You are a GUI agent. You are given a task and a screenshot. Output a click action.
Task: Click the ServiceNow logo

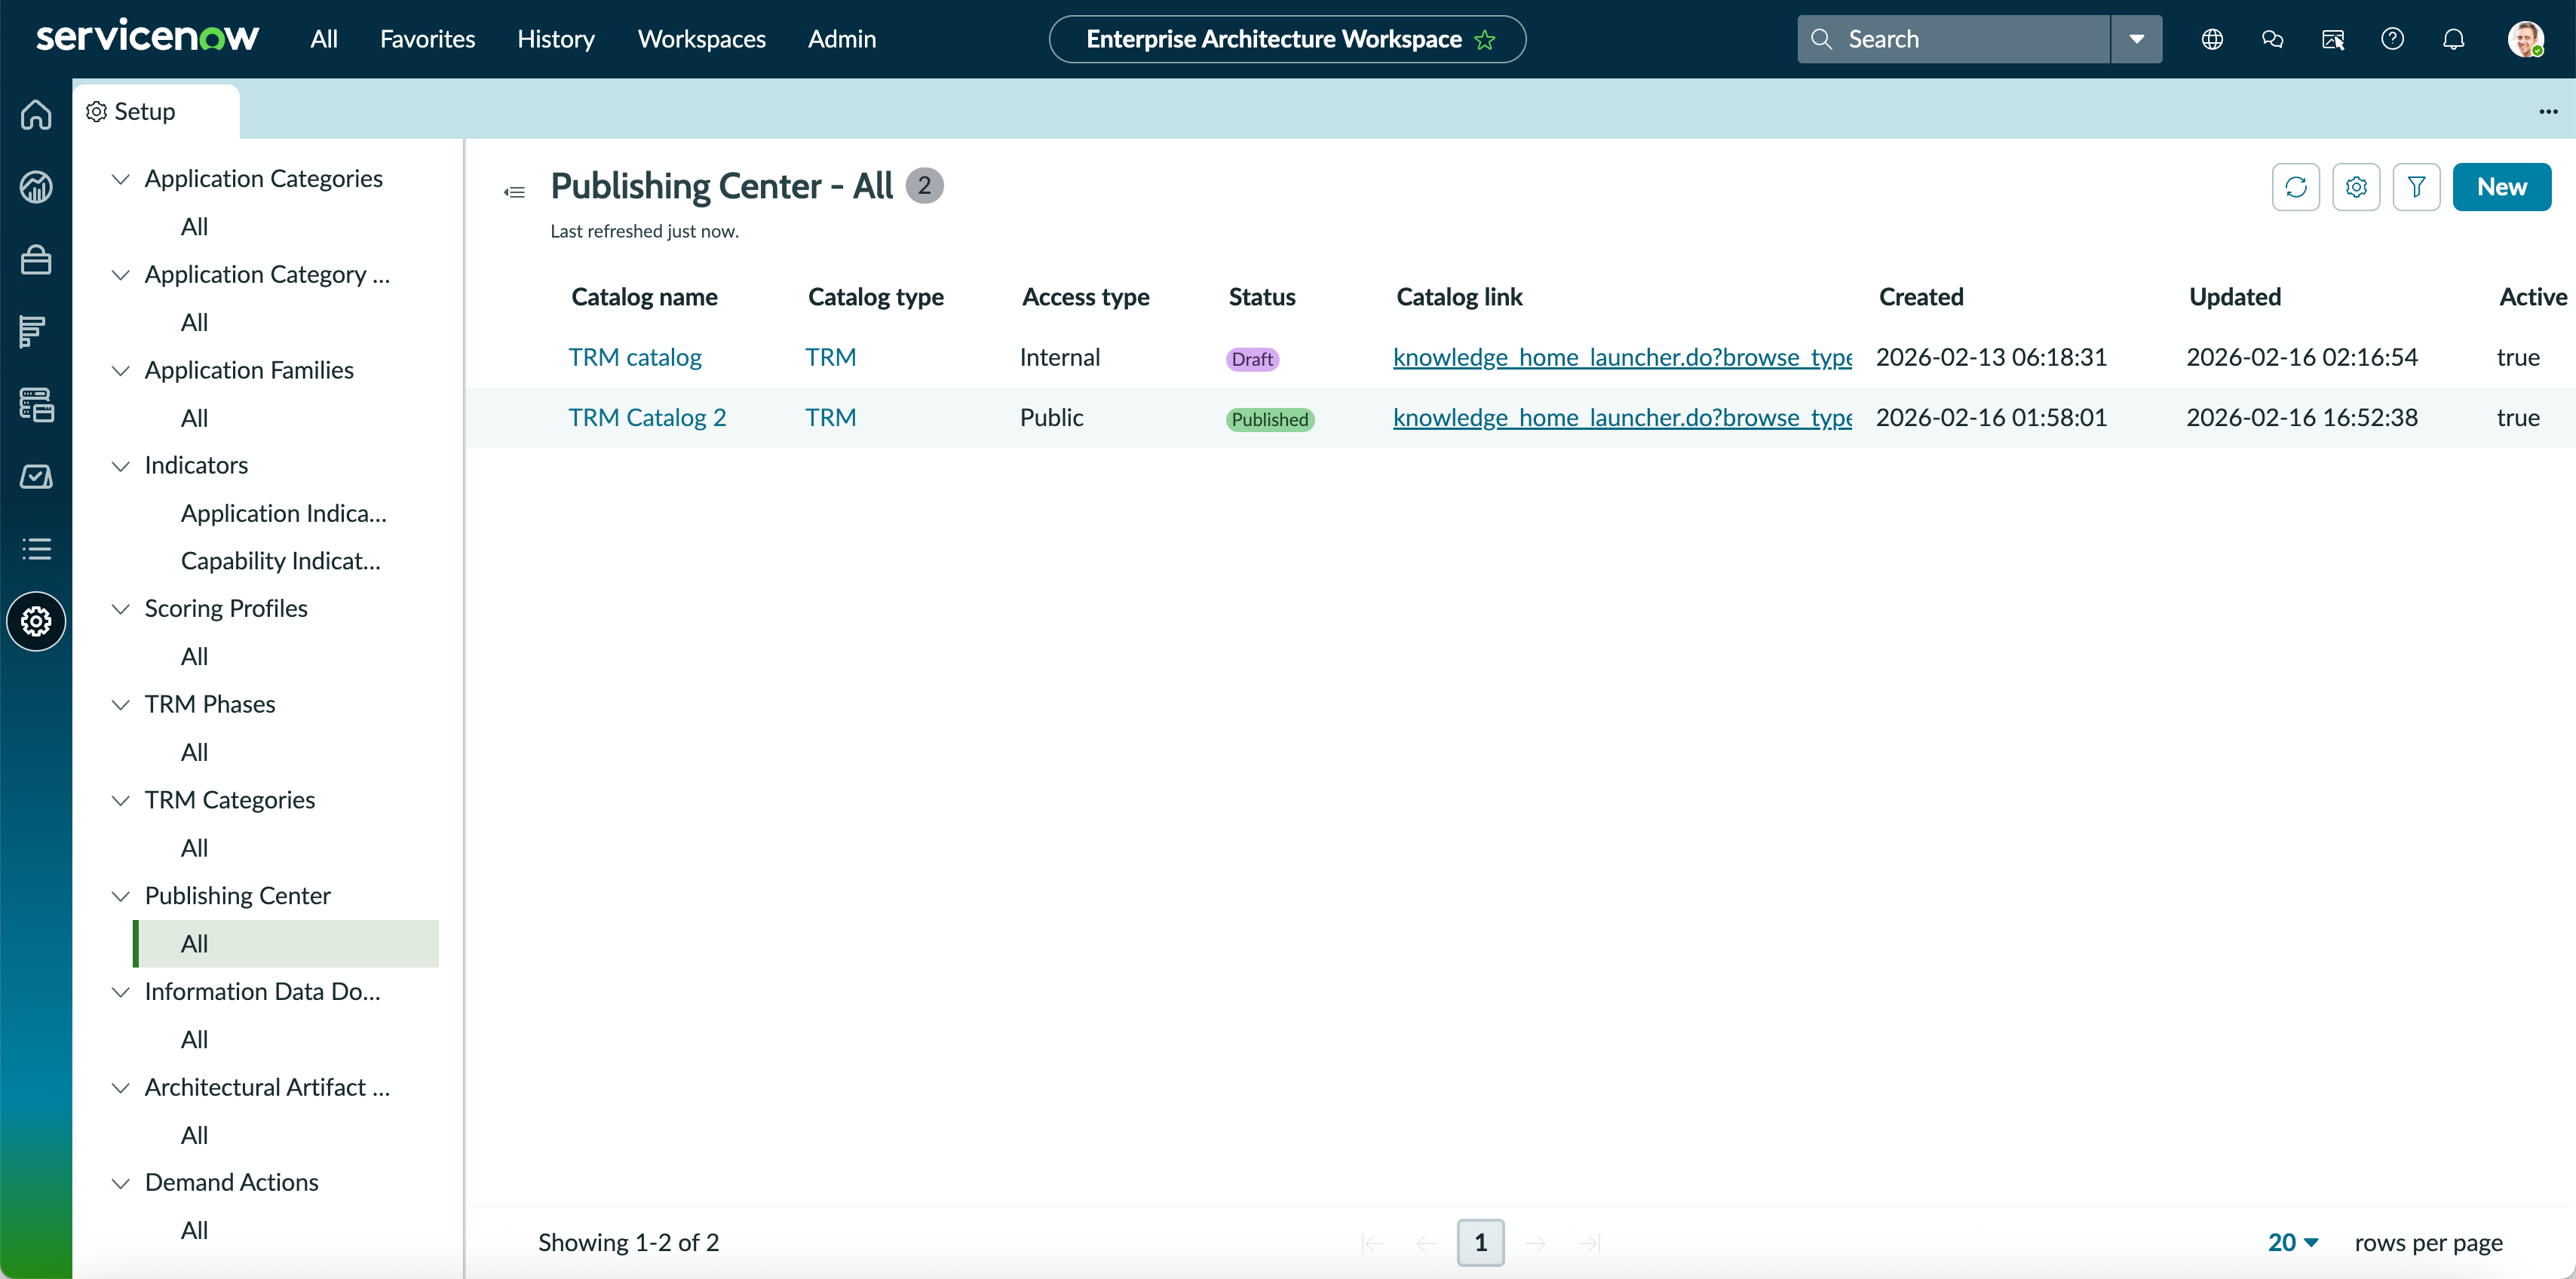point(147,37)
